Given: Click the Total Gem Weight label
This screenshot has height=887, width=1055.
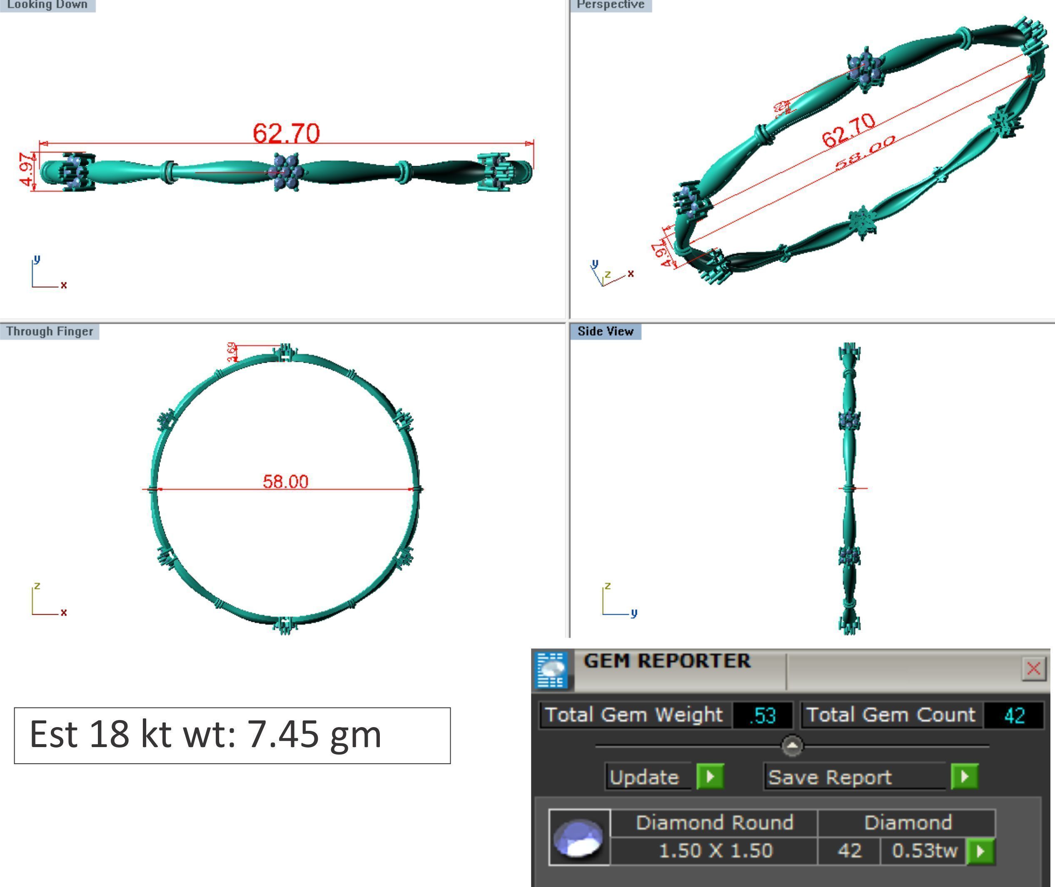Looking at the screenshot, I should [635, 715].
